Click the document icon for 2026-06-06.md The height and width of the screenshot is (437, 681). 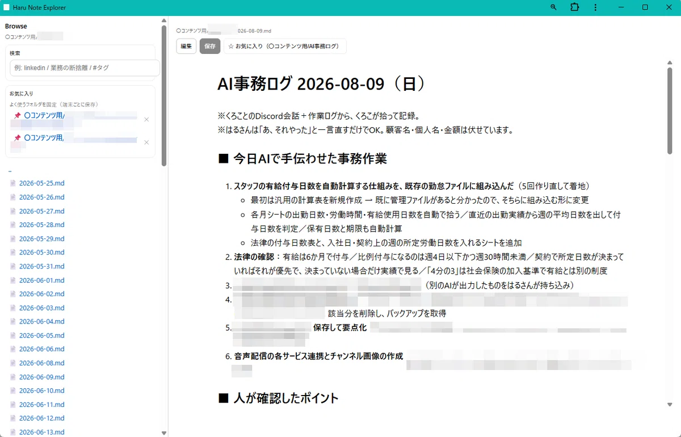pos(13,349)
